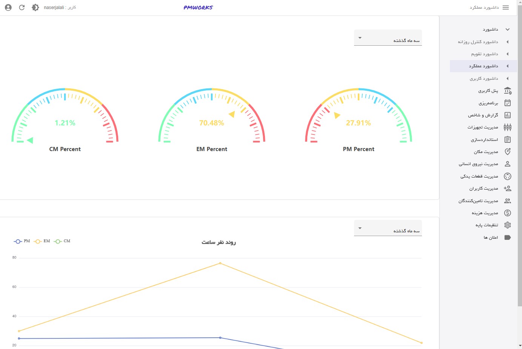522x349 pixels.
Task: Toggle the brightness theme switch icon
Action: (x=35, y=8)
